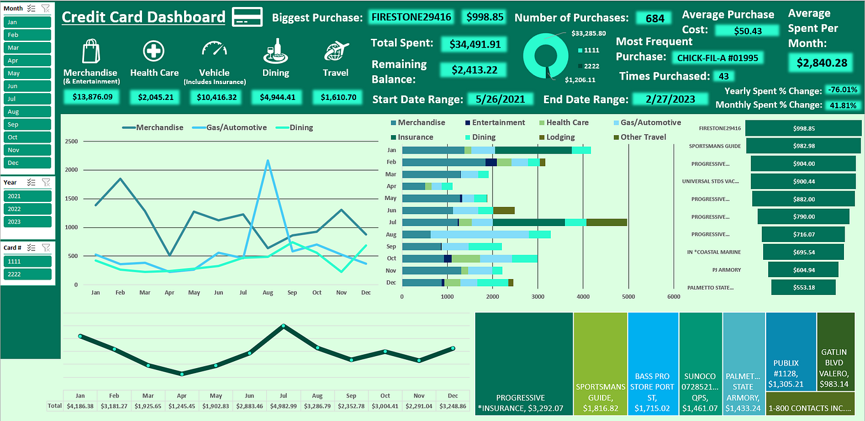Toggle Jan in the Month slicer
This screenshot has height=421, width=865.
(x=27, y=22)
